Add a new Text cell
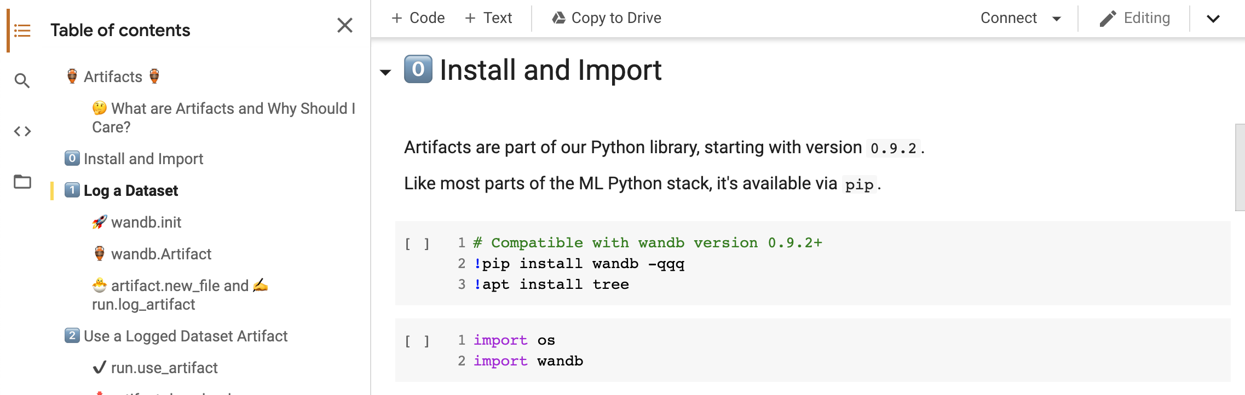 pyautogui.click(x=488, y=18)
